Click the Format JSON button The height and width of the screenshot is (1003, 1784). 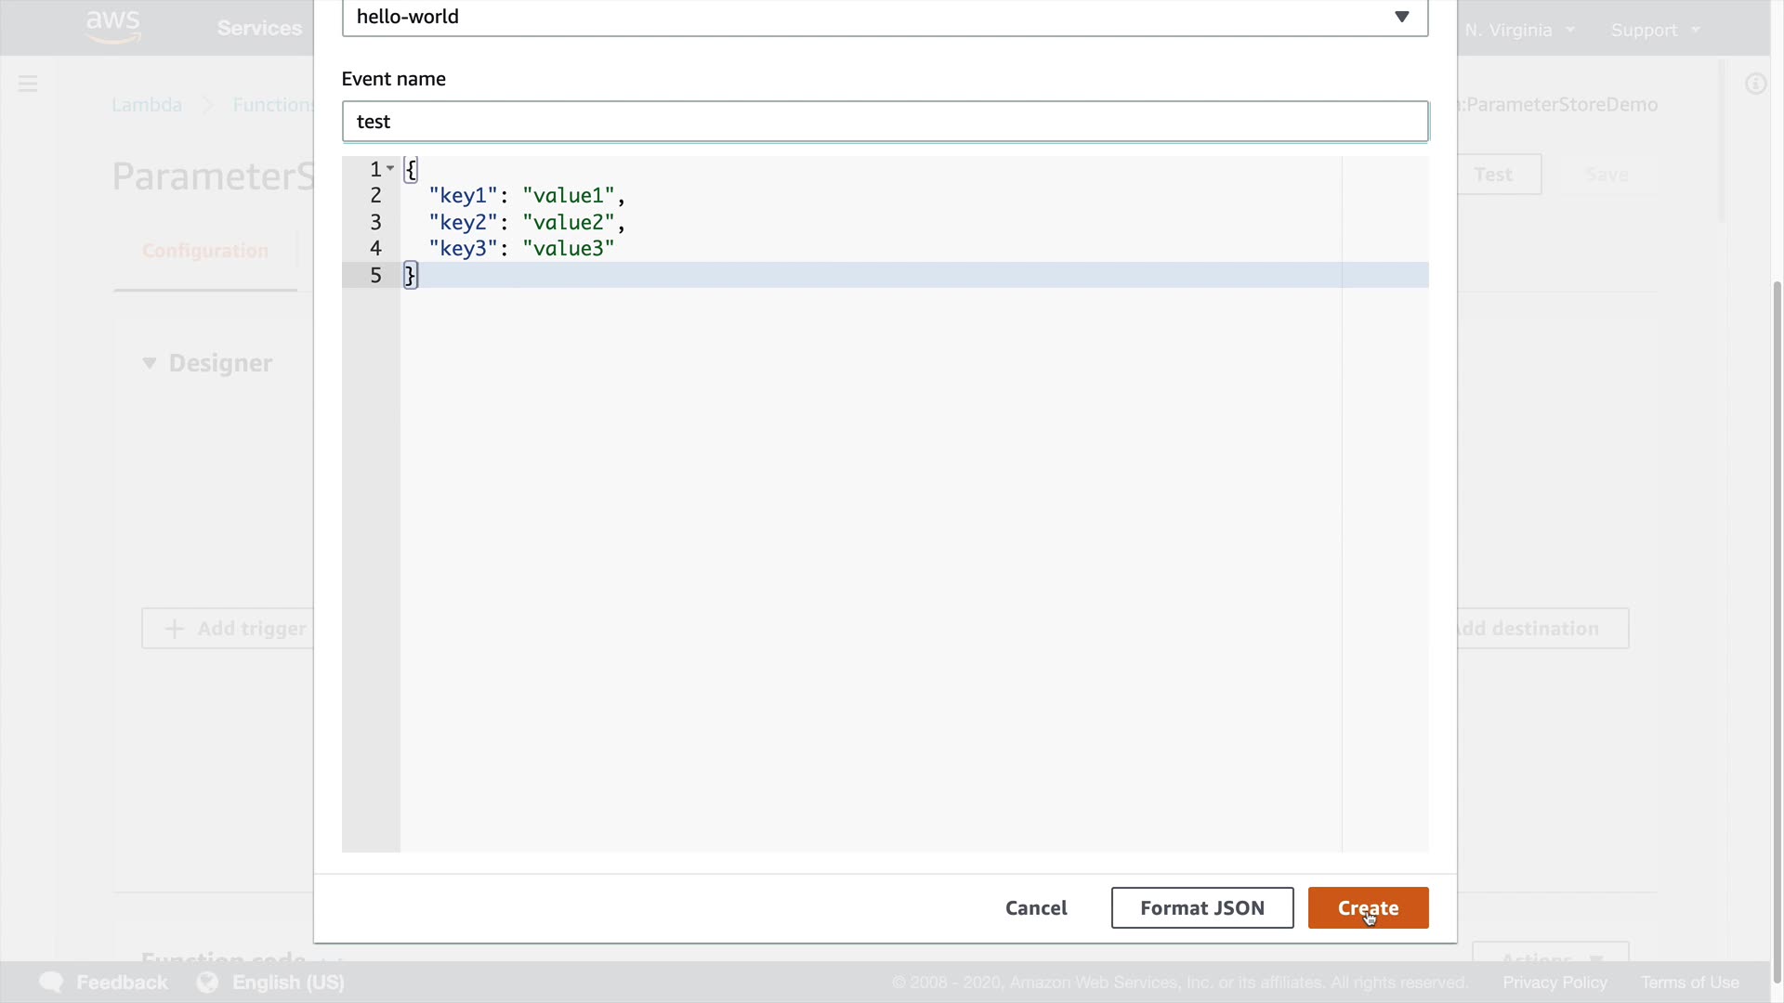[x=1201, y=908]
